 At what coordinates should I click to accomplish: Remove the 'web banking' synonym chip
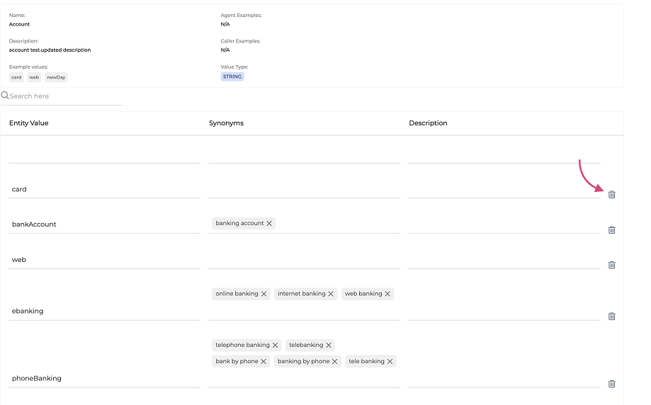pyautogui.click(x=387, y=294)
